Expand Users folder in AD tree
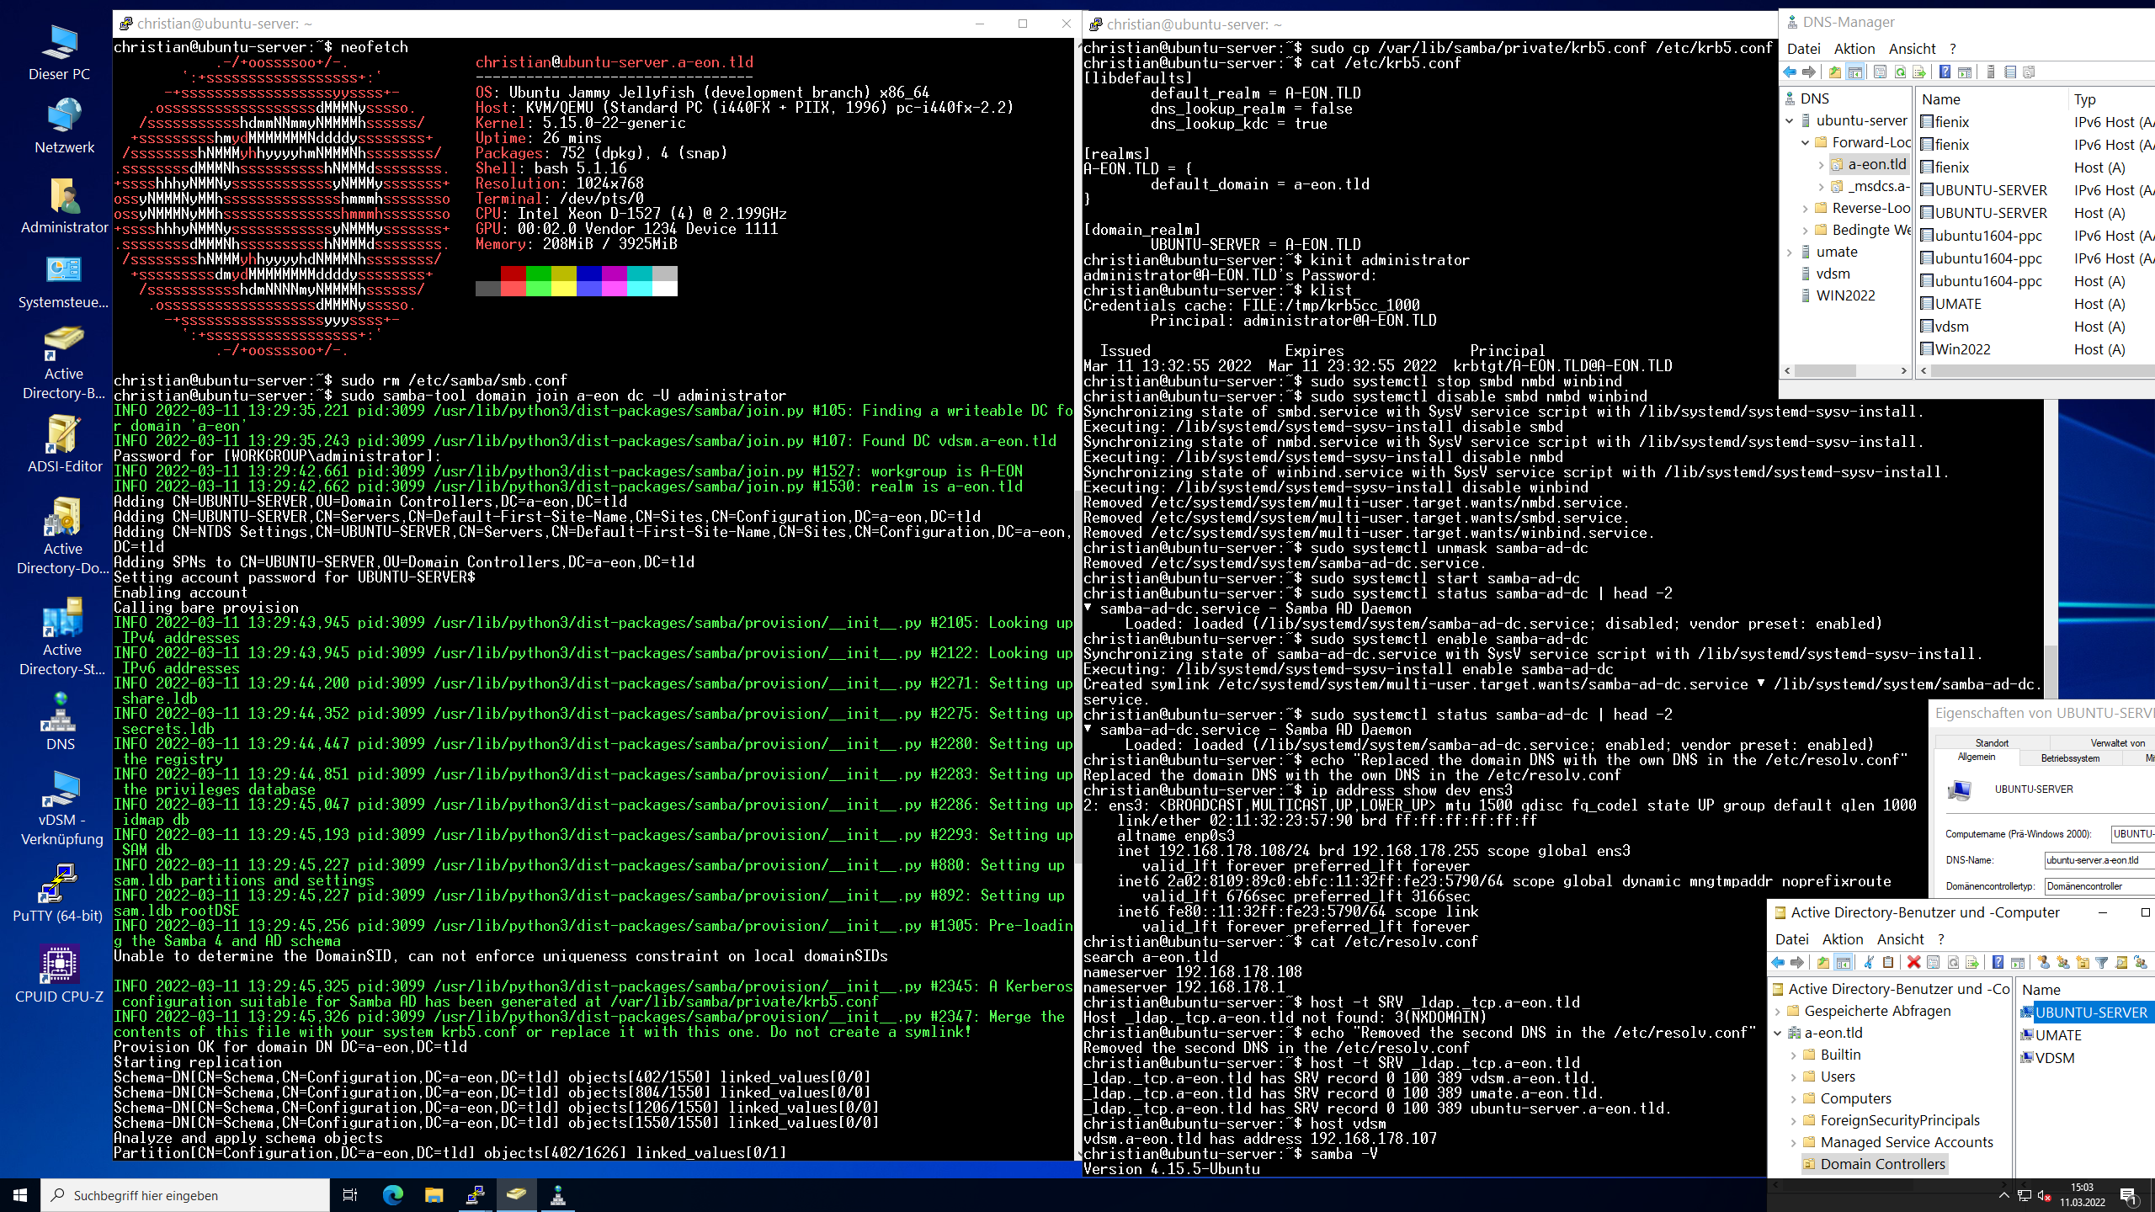2155x1212 pixels. pyautogui.click(x=1794, y=1076)
